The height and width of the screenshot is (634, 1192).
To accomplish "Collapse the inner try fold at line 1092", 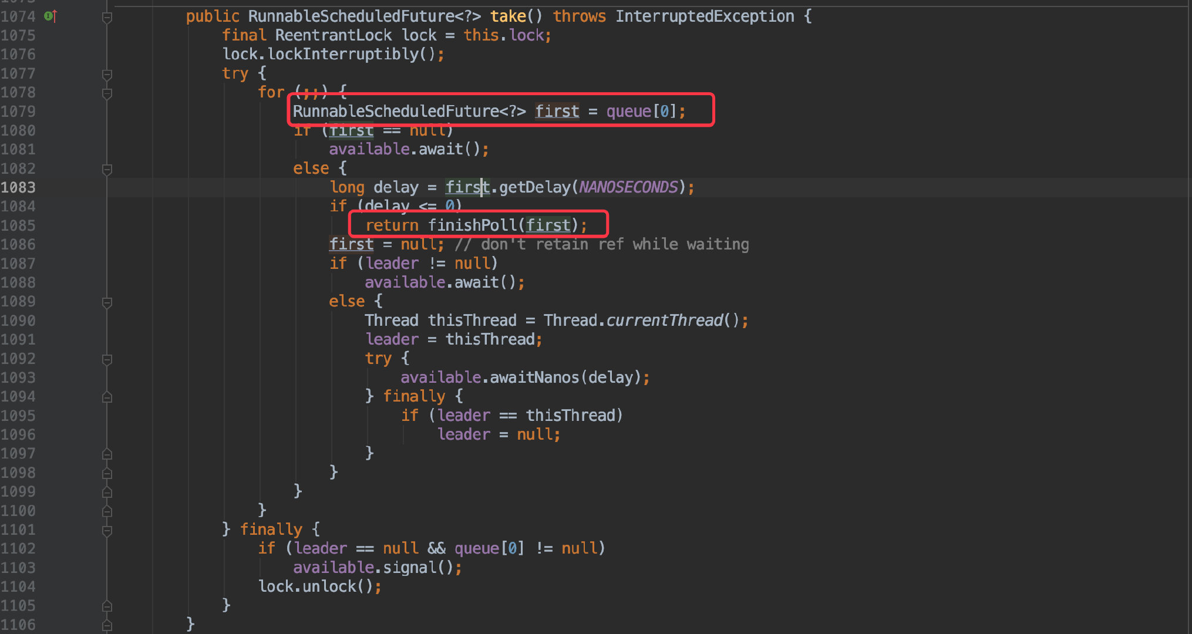I will click(x=107, y=359).
